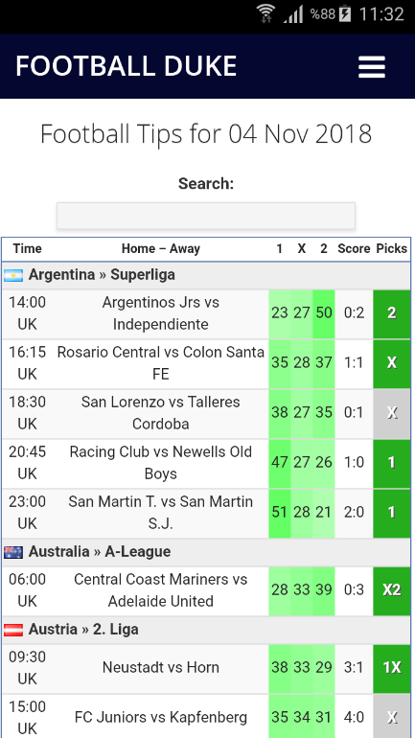This screenshot has height=738, width=415.
Task: Tap the signal strength icon
Action: point(293,14)
